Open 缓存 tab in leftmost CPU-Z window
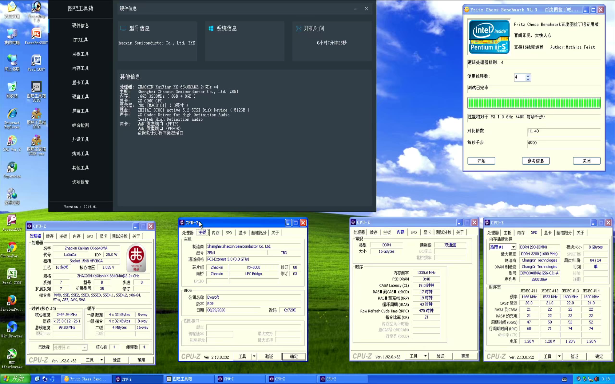The width and height of the screenshot is (615, 384). tap(50, 236)
